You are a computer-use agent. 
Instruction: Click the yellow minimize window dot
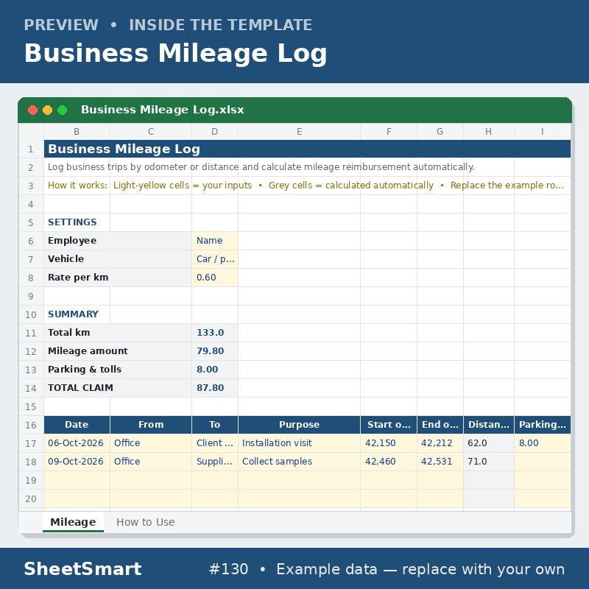tap(47, 110)
